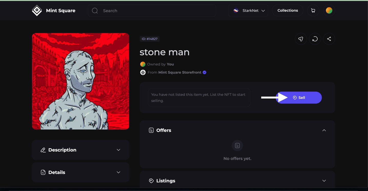Click the Listings tag icon
The image size is (368, 191).
click(151, 181)
